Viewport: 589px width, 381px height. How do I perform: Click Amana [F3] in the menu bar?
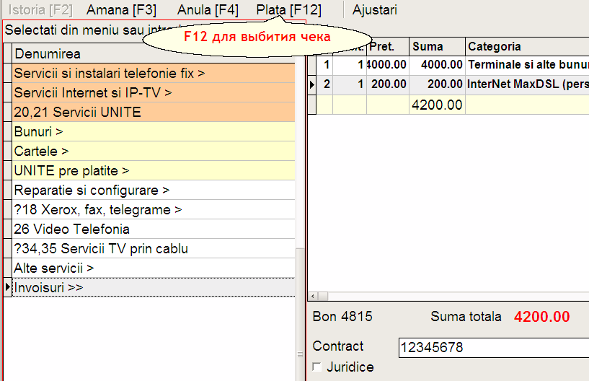[121, 10]
